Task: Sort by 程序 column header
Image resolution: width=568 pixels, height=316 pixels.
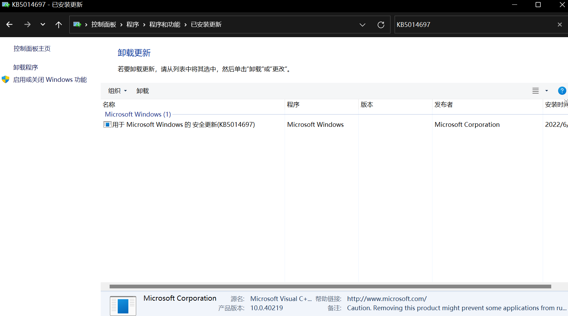Action: pyautogui.click(x=322, y=105)
